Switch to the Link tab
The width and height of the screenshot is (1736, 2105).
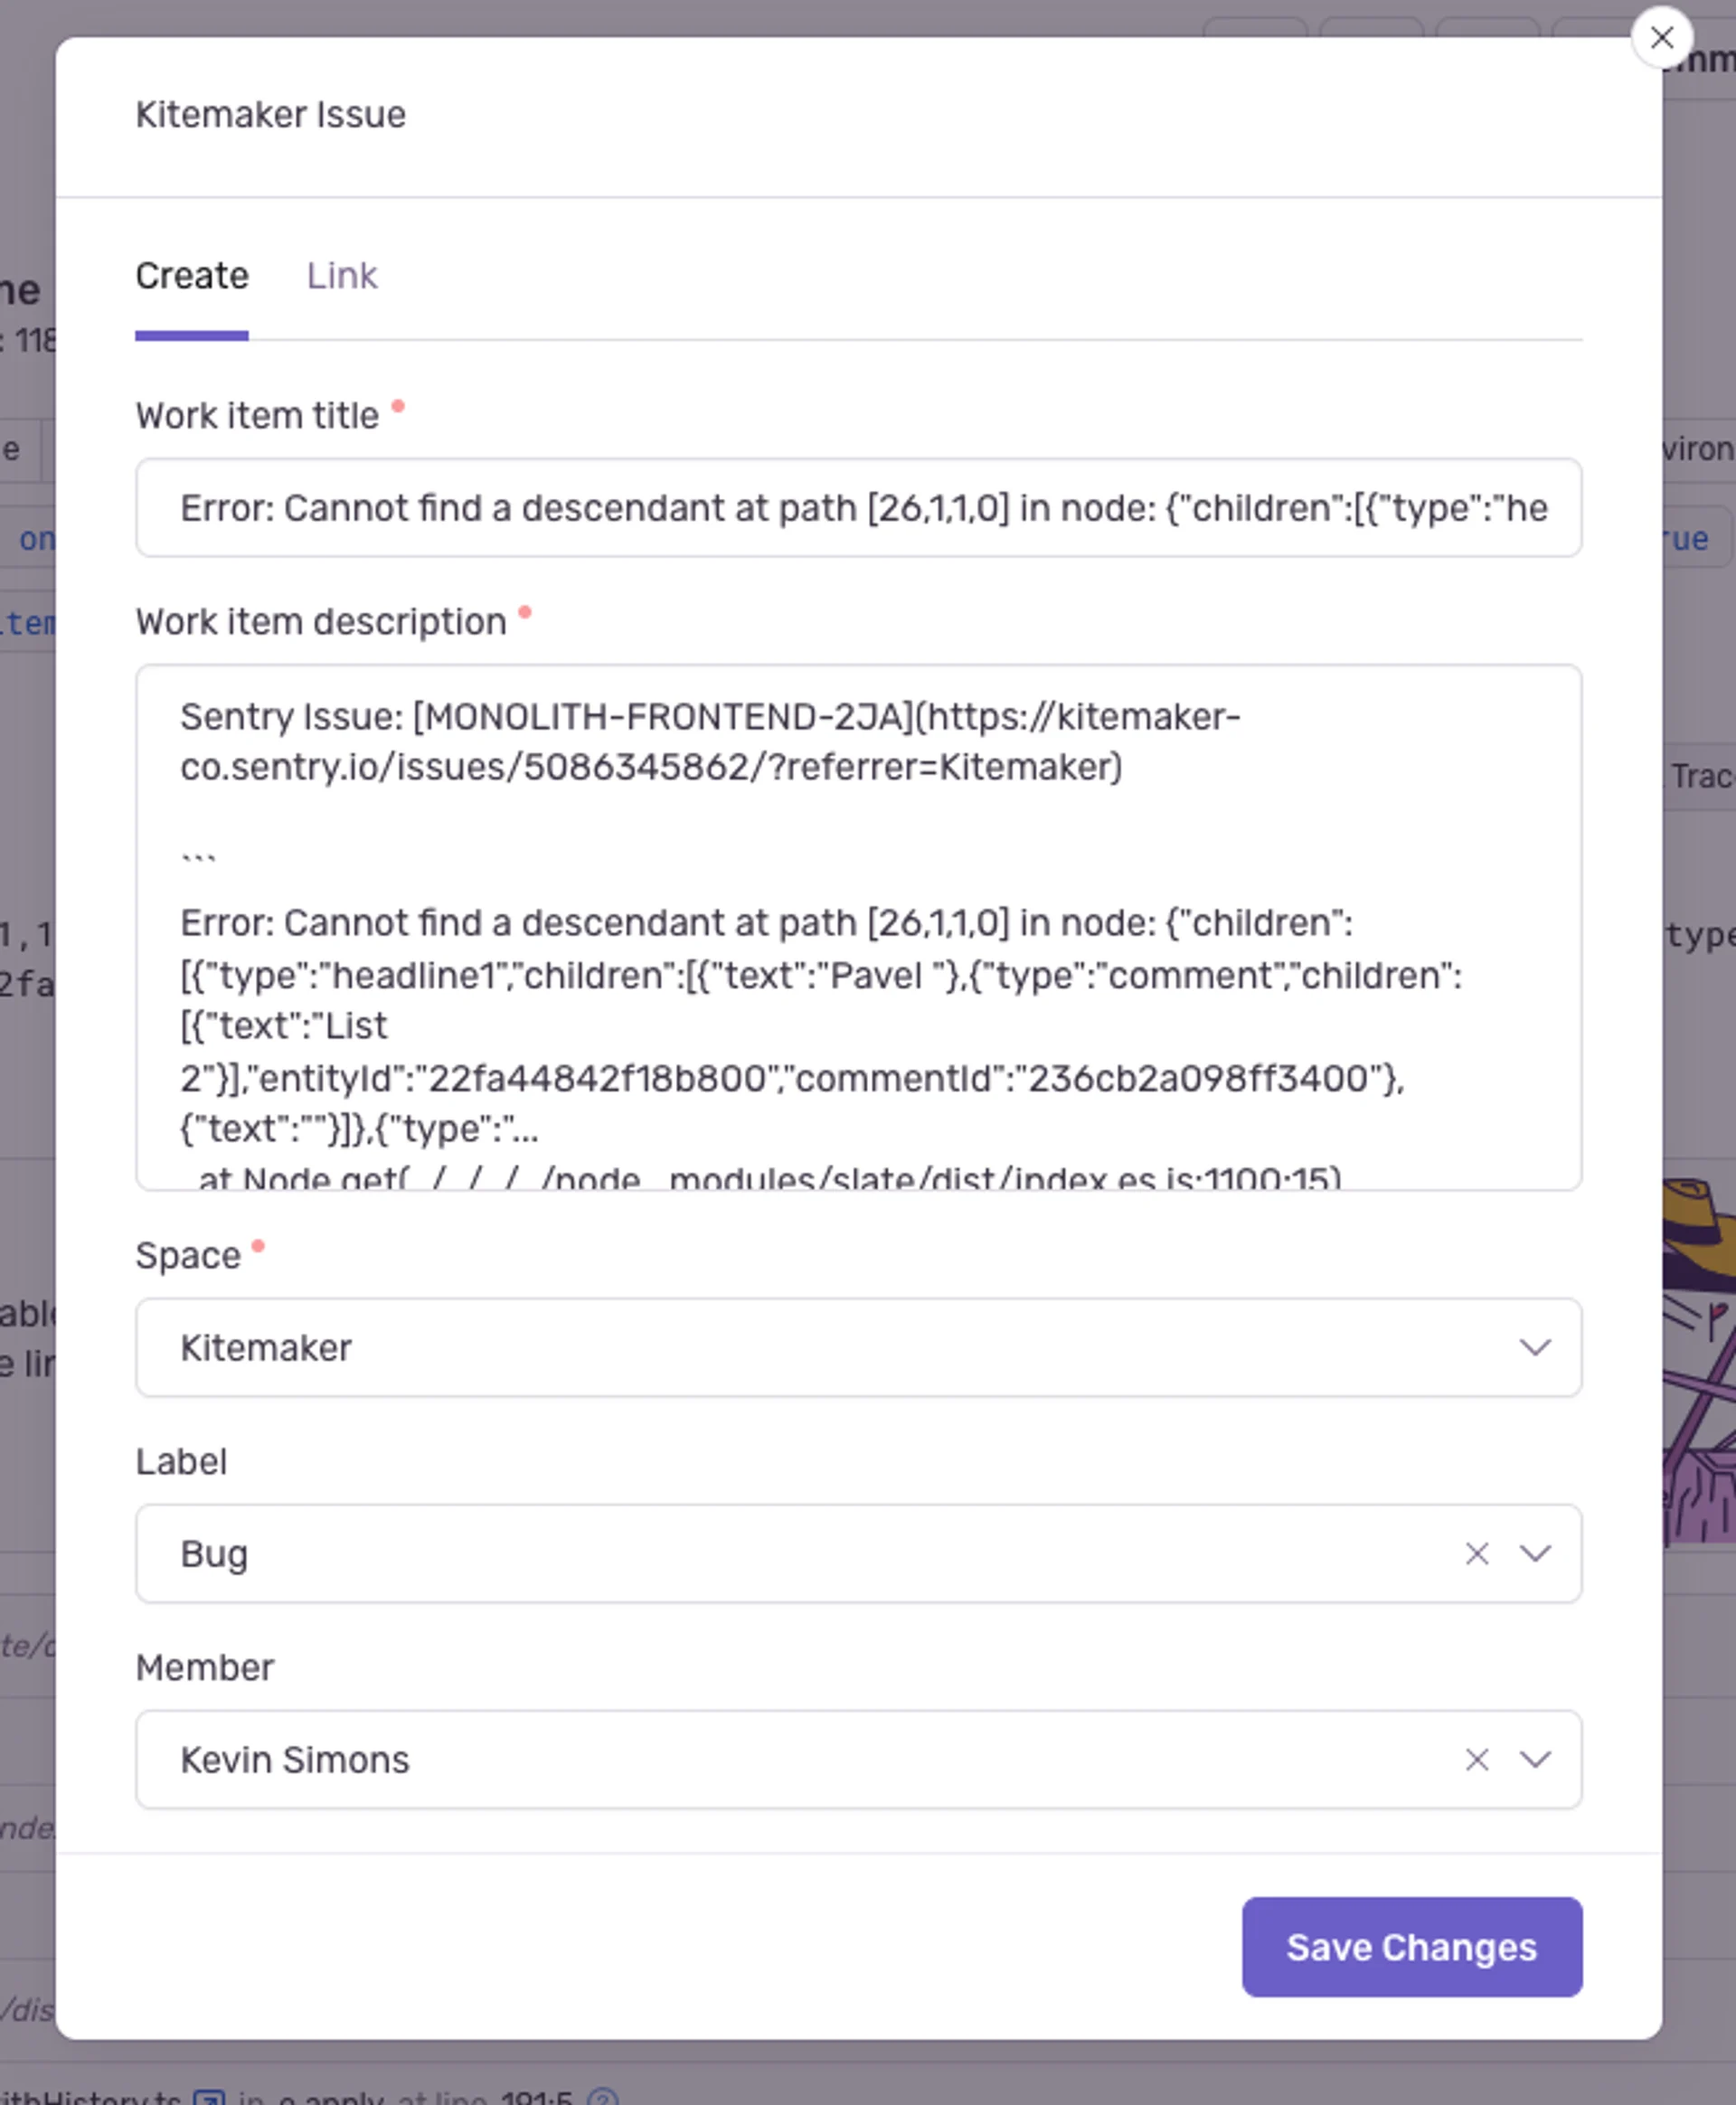[x=341, y=276]
